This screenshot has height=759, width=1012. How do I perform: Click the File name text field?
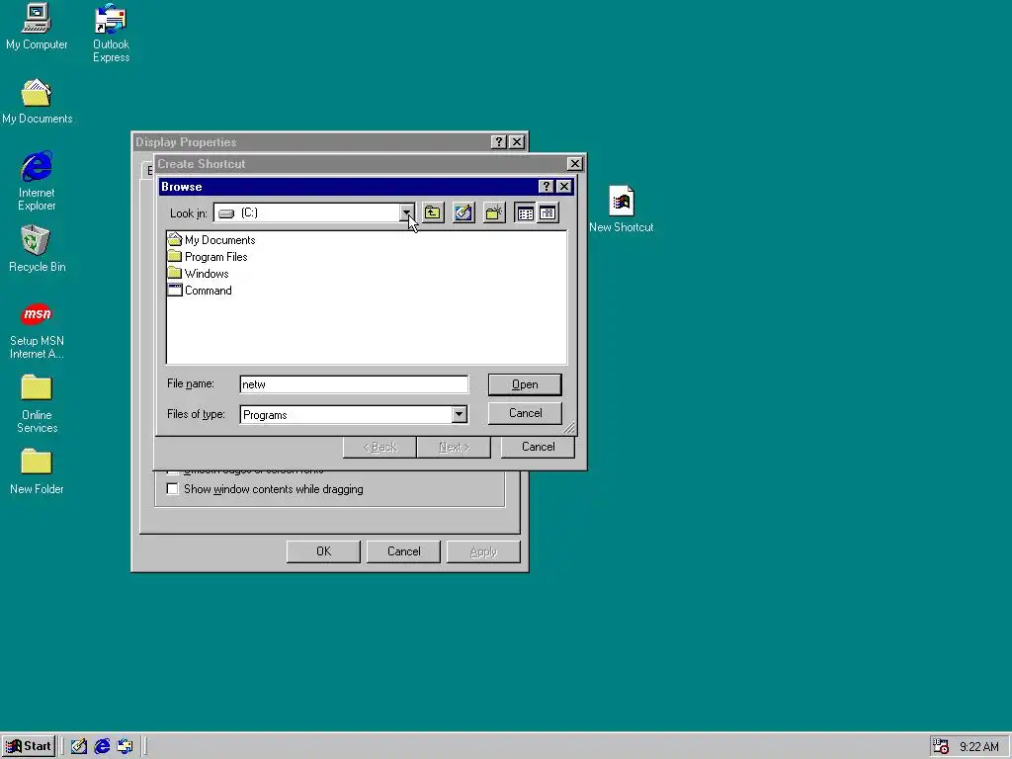(354, 384)
